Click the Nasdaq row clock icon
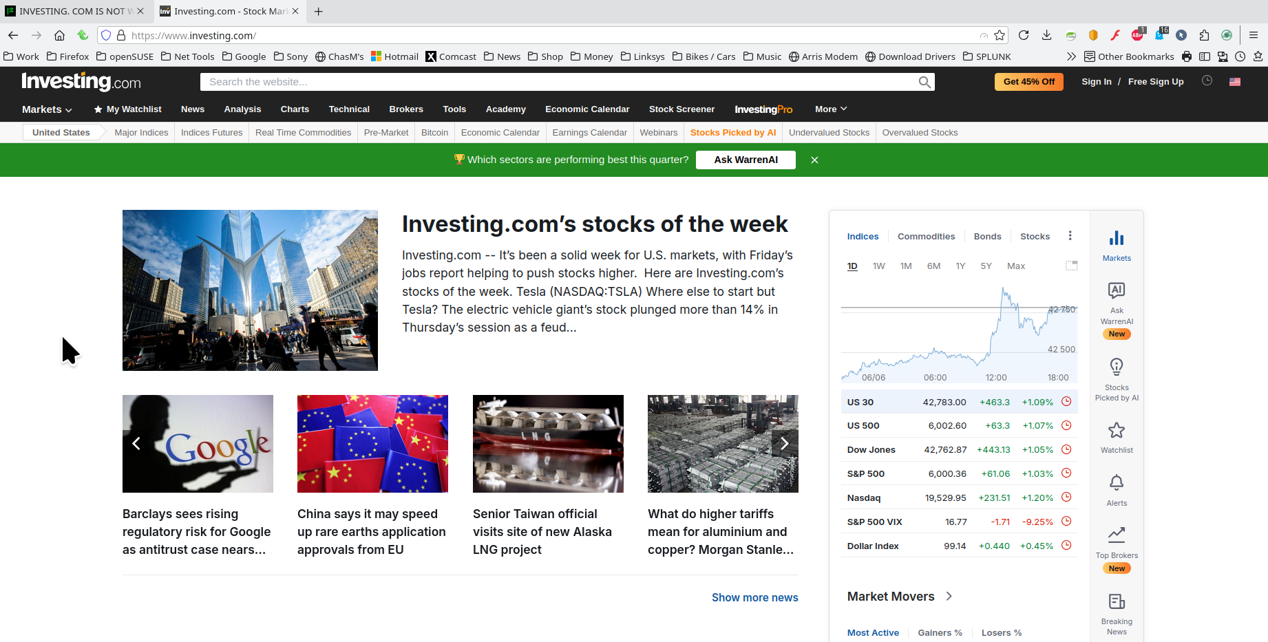 (x=1066, y=497)
